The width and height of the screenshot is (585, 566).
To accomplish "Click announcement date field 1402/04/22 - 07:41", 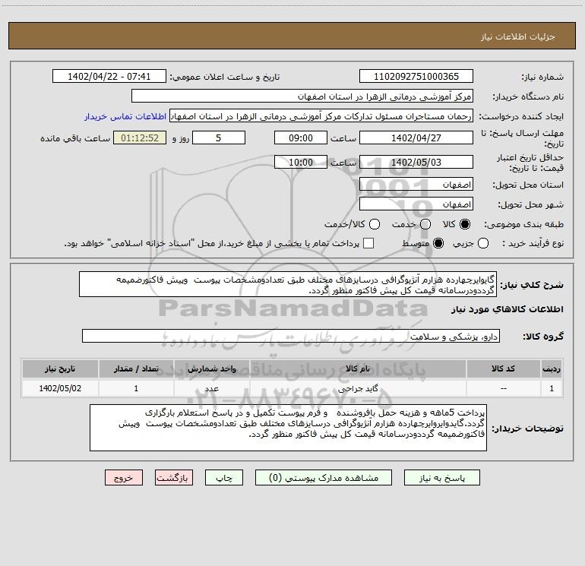I will pyautogui.click(x=109, y=76).
